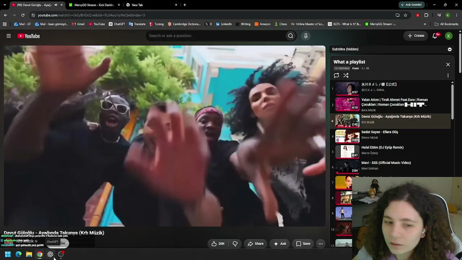Open the YouTube account avatar menu
Screen dimensions: 462x260
tap(449, 36)
